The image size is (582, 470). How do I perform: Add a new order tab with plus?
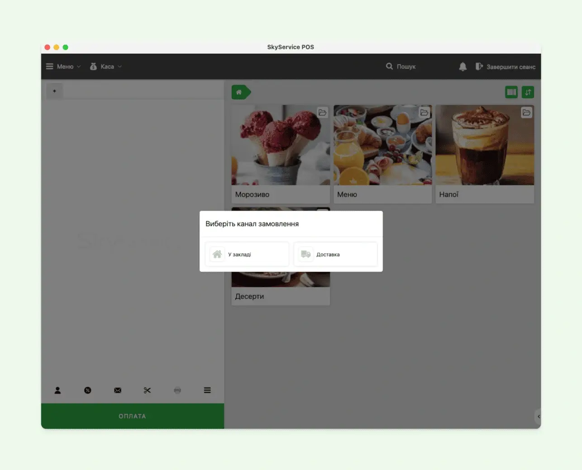pyautogui.click(x=54, y=91)
